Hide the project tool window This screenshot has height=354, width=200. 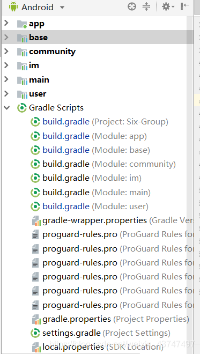[x=184, y=7]
